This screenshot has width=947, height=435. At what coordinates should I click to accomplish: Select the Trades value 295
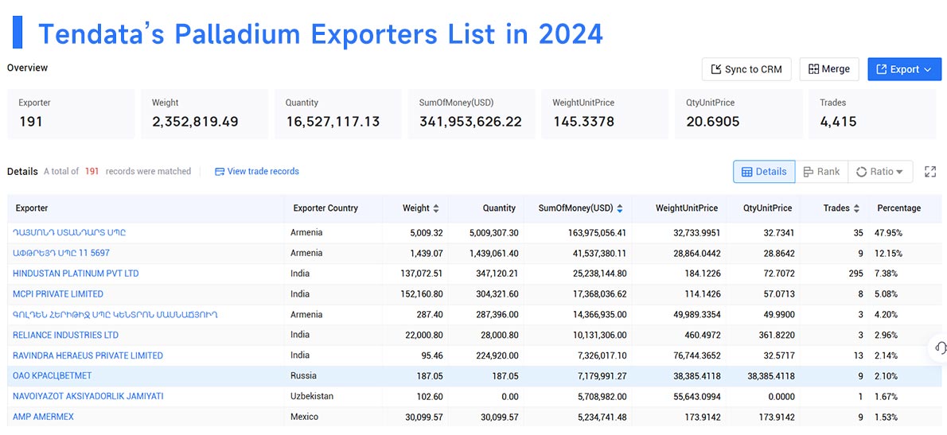click(x=855, y=274)
